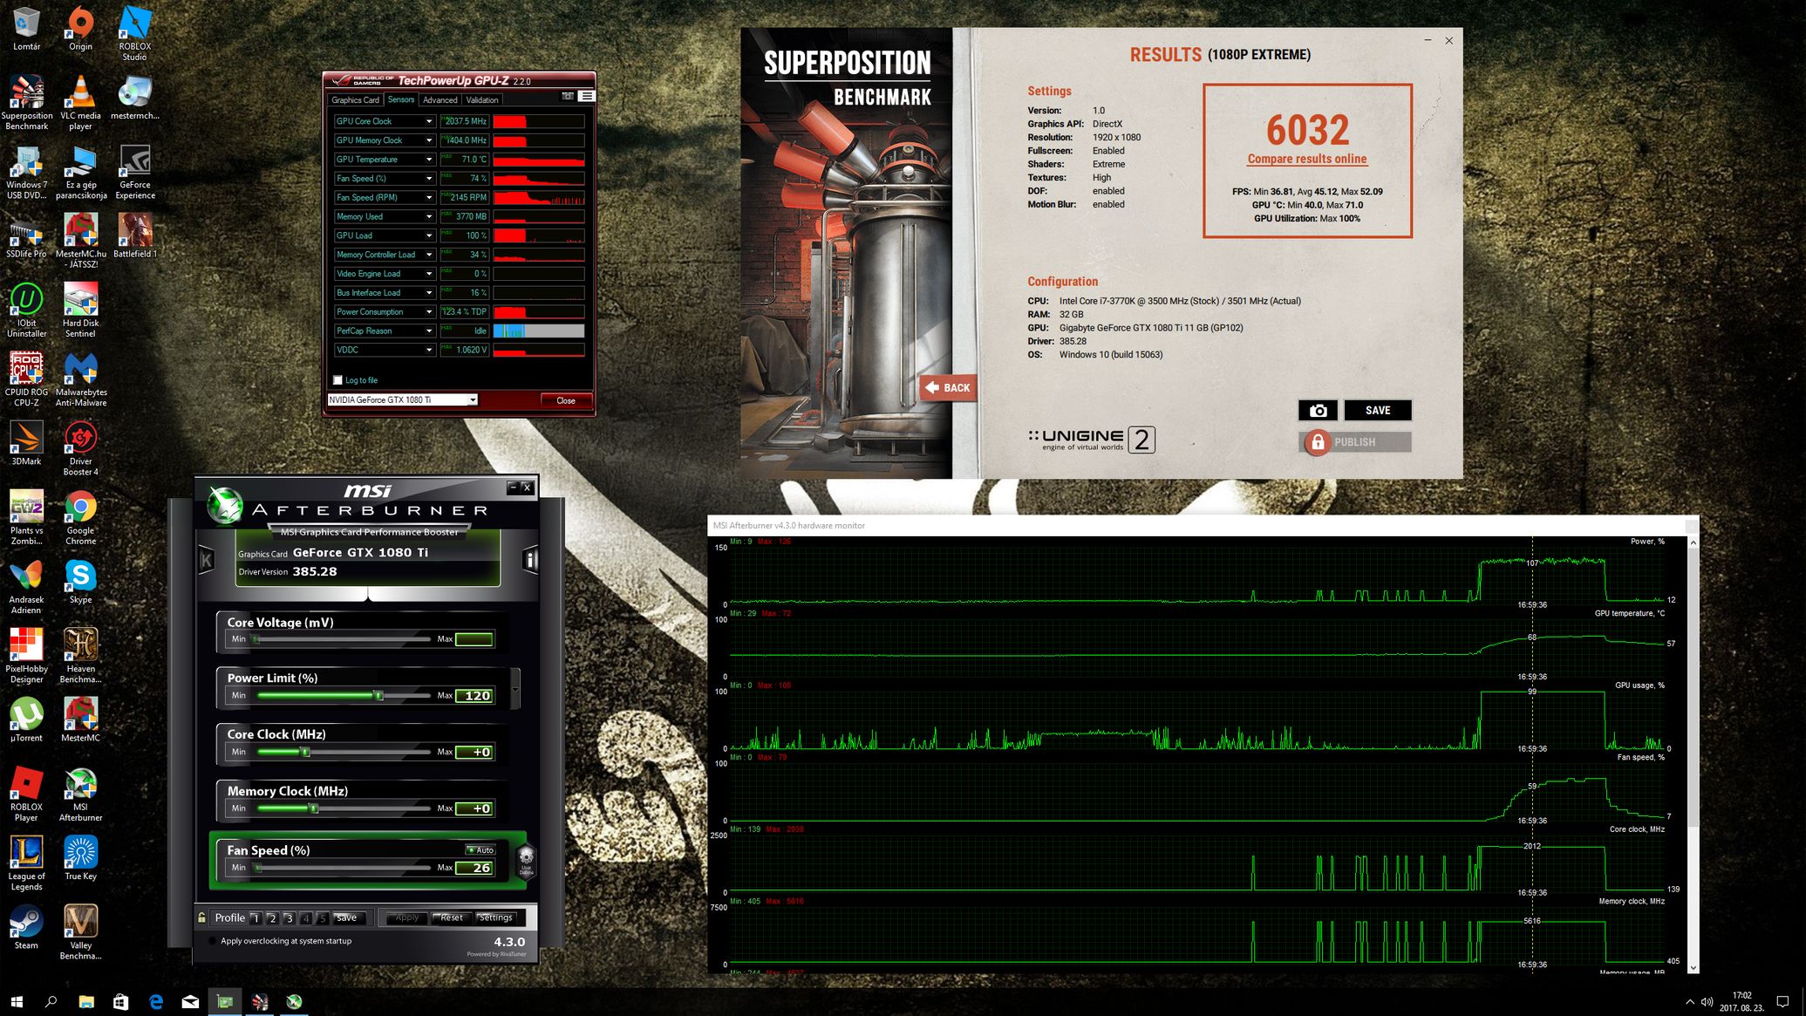The height and width of the screenshot is (1016, 1806).
Task: Open Skype desktop icon
Action: (80, 582)
